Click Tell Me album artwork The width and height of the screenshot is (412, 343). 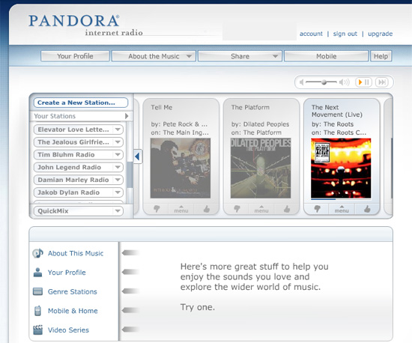[x=181, y=168]
